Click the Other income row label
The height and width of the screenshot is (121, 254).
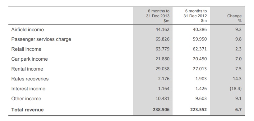[x=26, y=99]
